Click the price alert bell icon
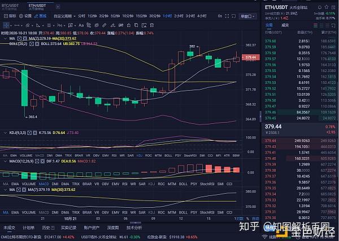Image resolution: width=339 pixels, height=241 pixels. coord(320,7)
